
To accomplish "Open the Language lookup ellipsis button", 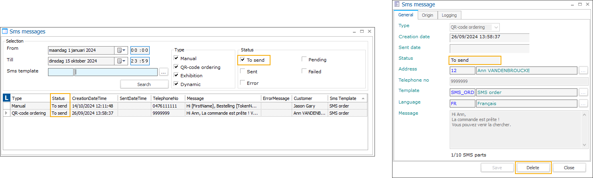I will 583,104.
